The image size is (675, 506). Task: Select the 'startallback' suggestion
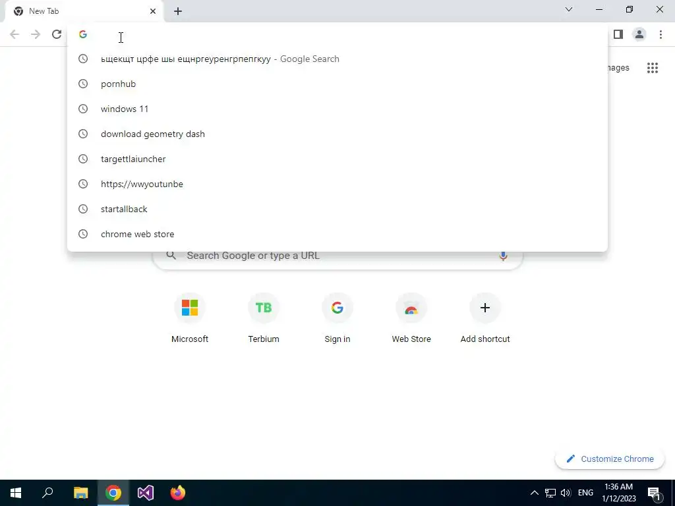pos(337,209)
